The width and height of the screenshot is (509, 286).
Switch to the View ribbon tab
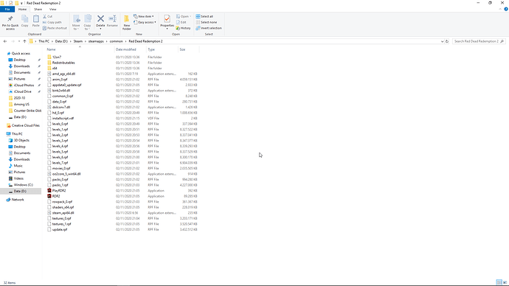[52, 10]
